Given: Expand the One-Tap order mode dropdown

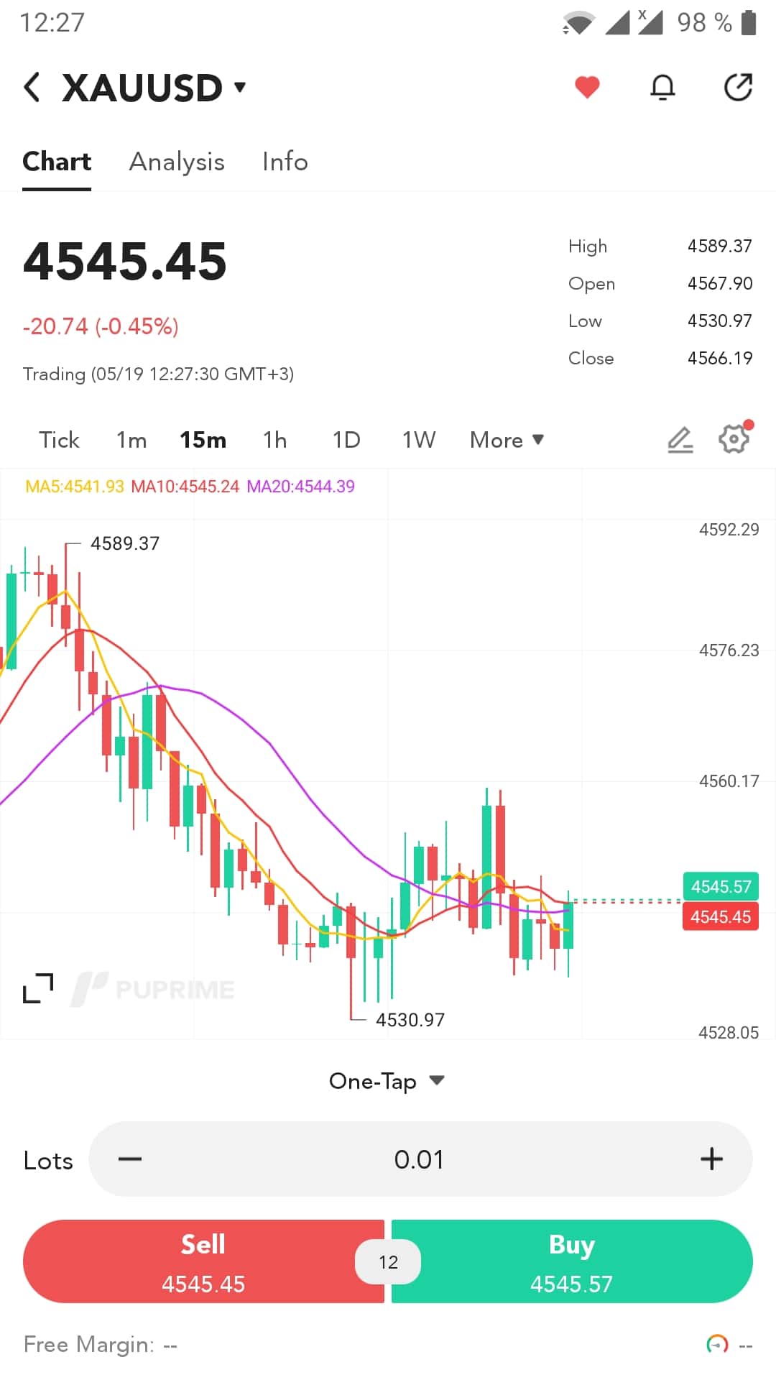Looking at the screenshot, I should pos(387,1081).
